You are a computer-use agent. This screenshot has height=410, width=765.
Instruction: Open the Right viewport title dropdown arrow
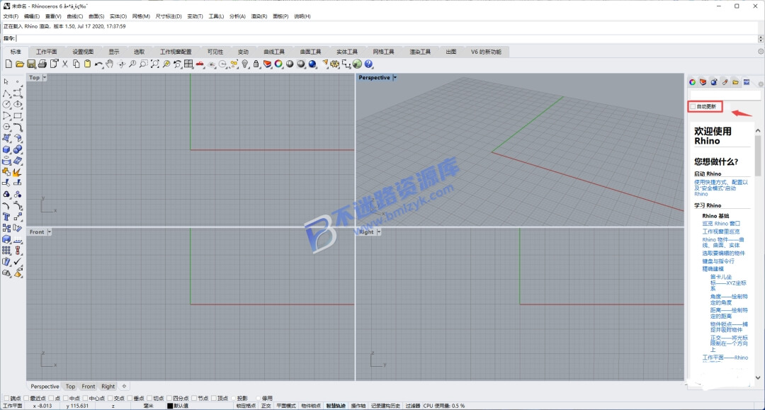coord(378,232)
